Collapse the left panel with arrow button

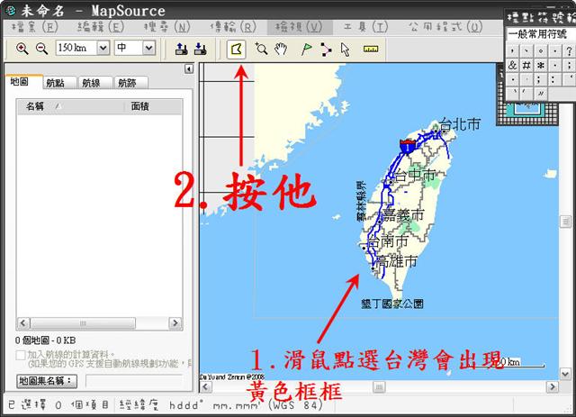pos(189,68)
